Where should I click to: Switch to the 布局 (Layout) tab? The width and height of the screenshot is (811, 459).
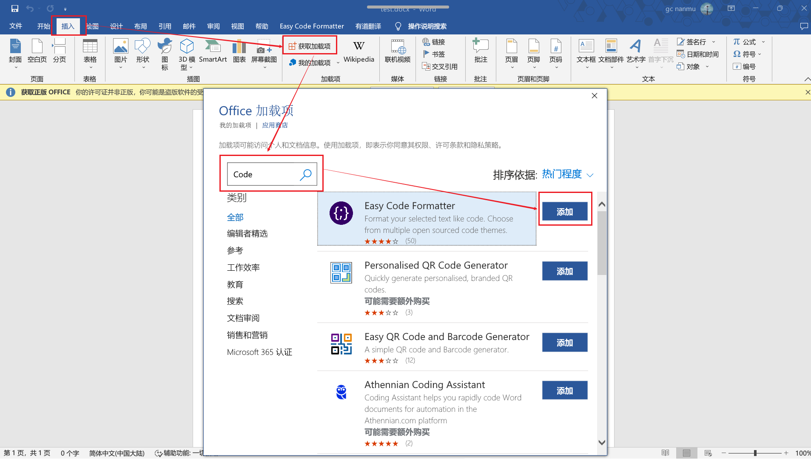click(140, 26)
